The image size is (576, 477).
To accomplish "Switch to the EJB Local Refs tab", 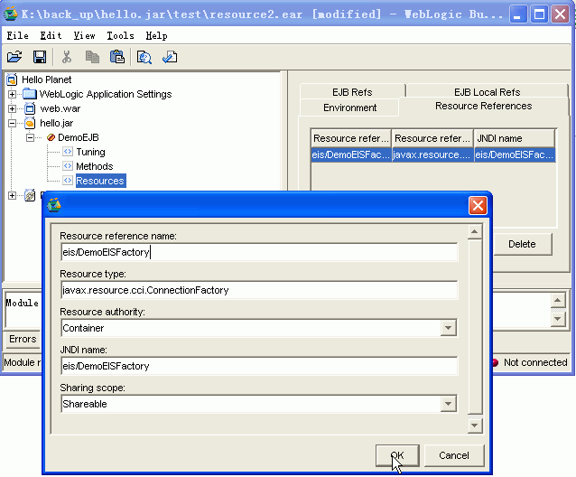I will [x=488, y=92].
